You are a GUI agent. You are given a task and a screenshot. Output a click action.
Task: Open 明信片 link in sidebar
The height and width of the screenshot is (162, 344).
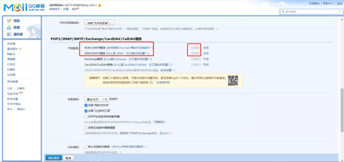coord(21,109)
